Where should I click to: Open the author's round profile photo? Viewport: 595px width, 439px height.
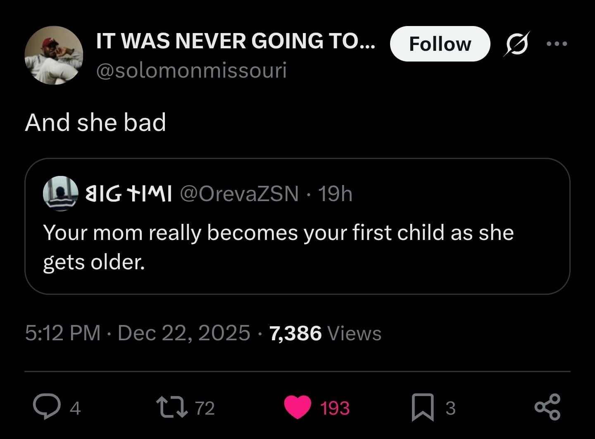[x=54, y=55]
